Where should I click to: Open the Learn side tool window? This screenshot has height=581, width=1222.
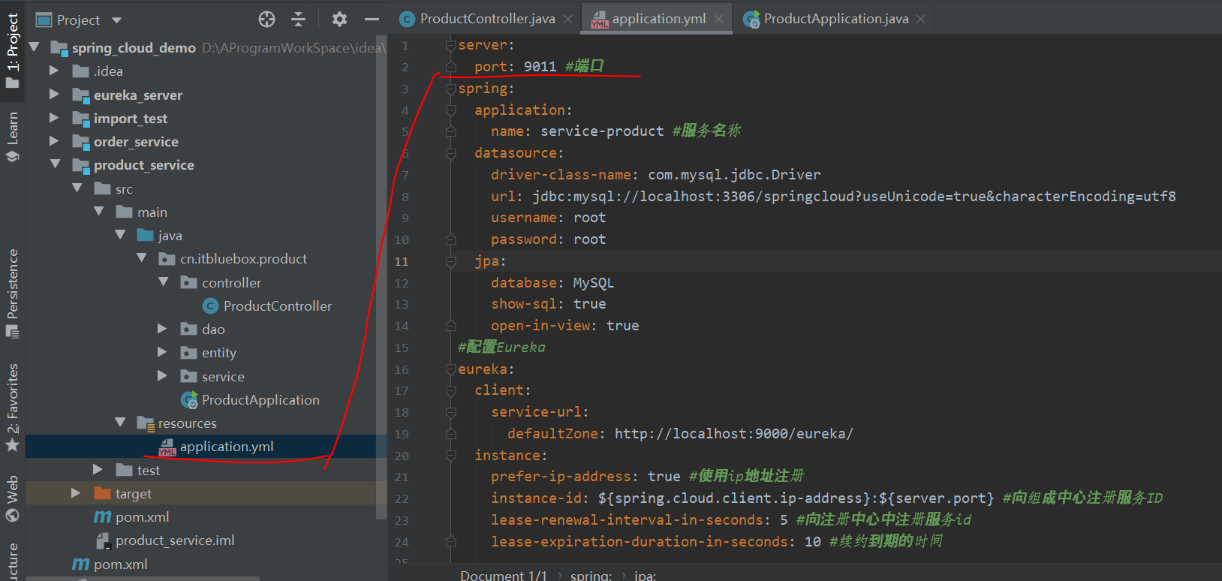point(13,137)
